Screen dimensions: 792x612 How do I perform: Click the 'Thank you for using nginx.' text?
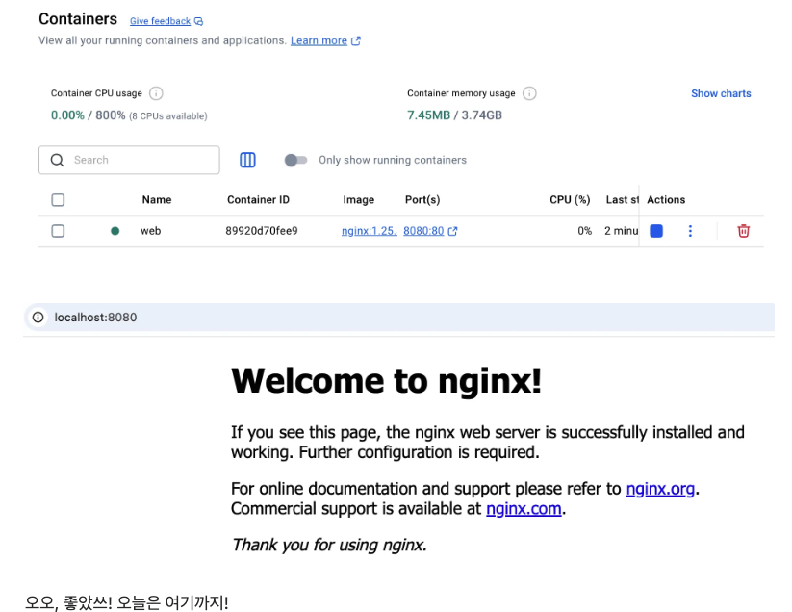tap(329, 545)
